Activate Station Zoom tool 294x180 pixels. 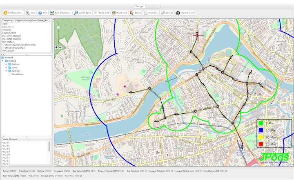click(x=82, y=13)
